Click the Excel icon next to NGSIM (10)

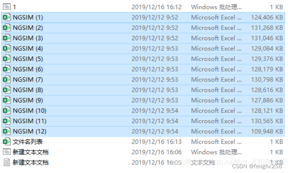point(7,111)
